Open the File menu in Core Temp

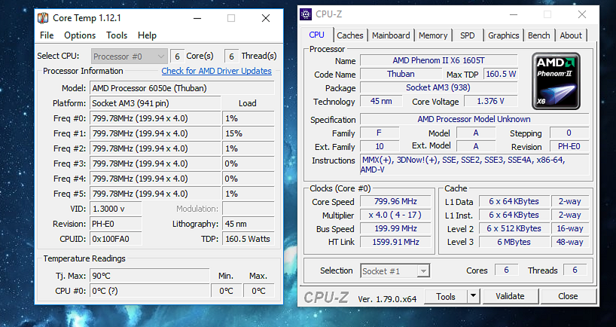coord(47,35)
